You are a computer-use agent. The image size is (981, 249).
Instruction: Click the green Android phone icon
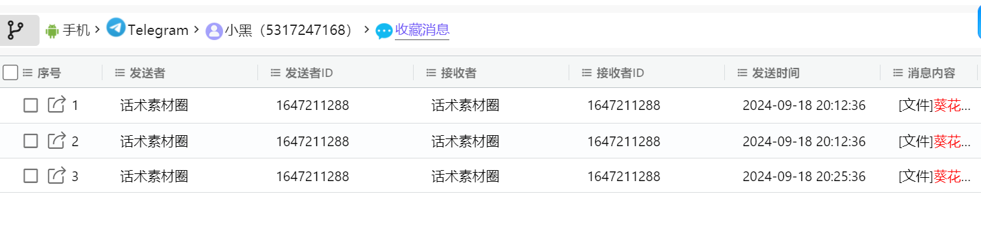(x=52, y=30)
